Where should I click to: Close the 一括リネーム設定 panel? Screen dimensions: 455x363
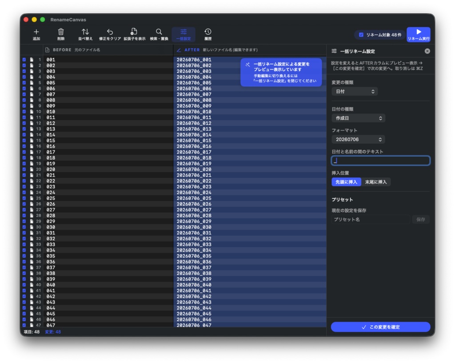427,51
